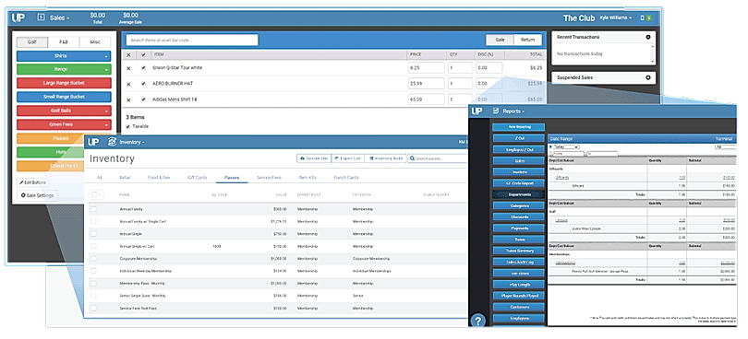The image size is (748, 339).
Task: Toggle checkbox for Adidas Mens Shirt 14
Action: pos(143,99)
